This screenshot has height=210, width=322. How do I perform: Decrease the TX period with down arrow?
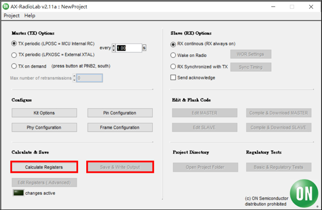click(113, 50)
